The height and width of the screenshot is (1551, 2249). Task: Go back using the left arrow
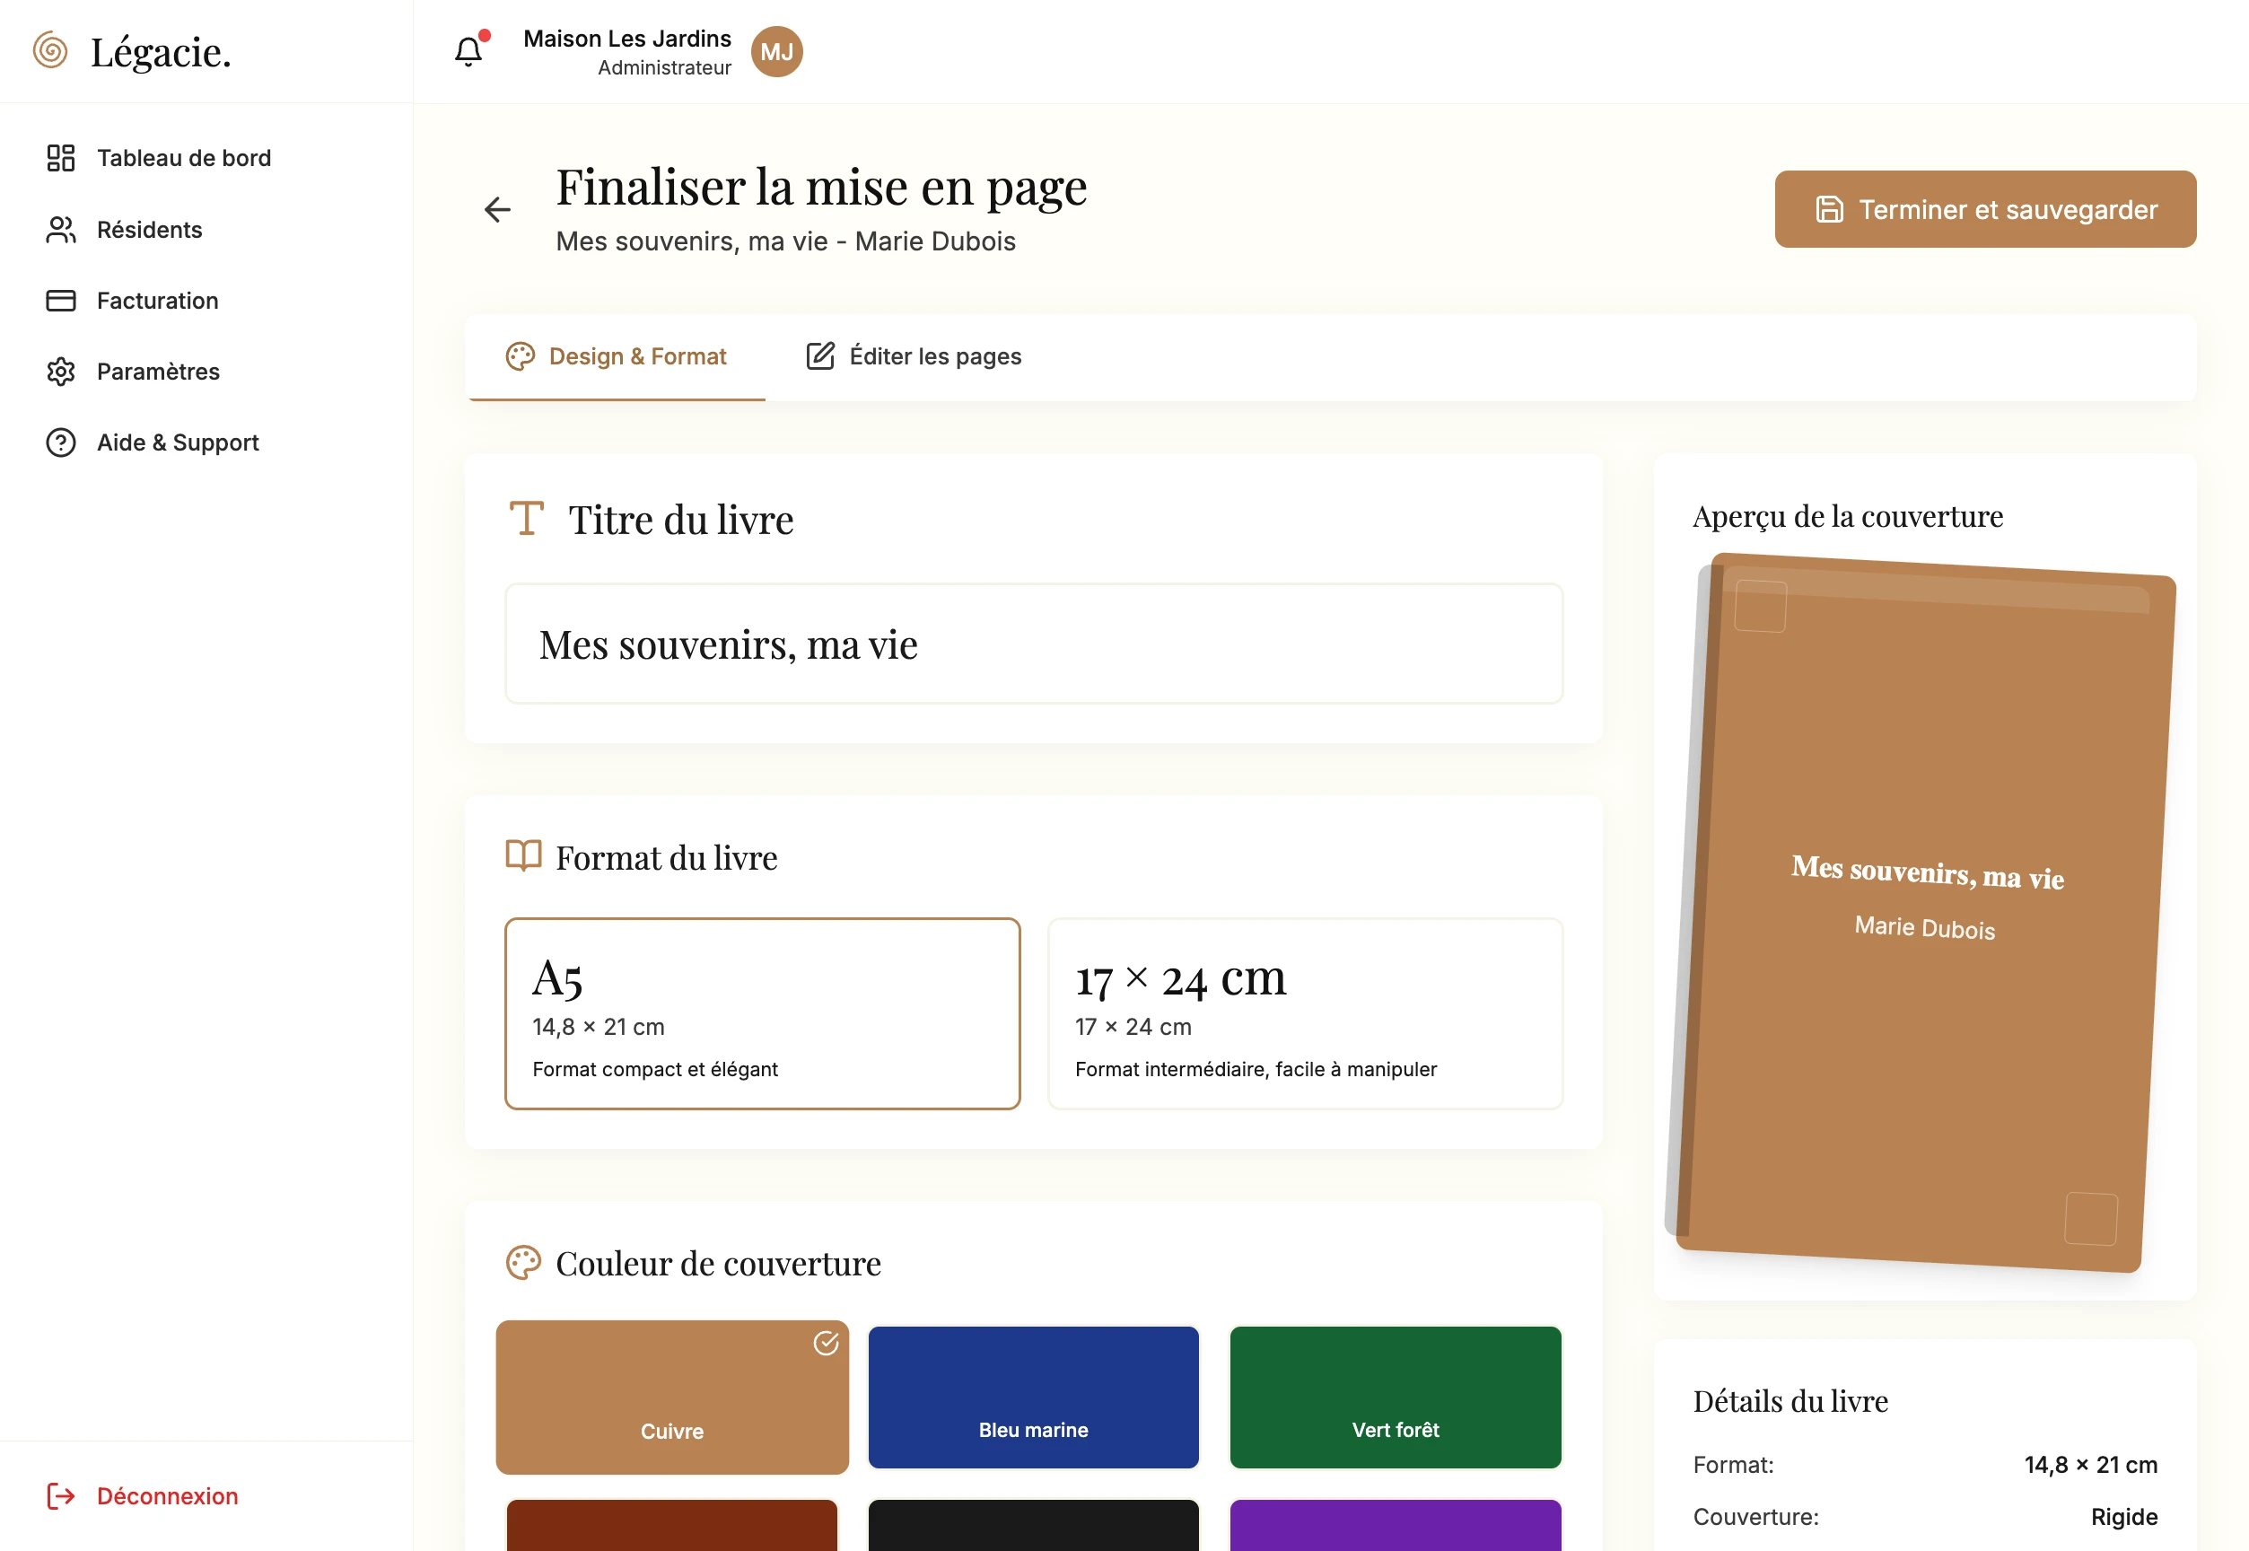point(497,210)
